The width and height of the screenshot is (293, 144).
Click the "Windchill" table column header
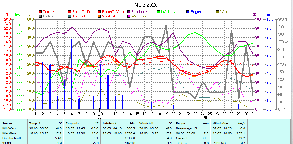click(x=146, y=124)
